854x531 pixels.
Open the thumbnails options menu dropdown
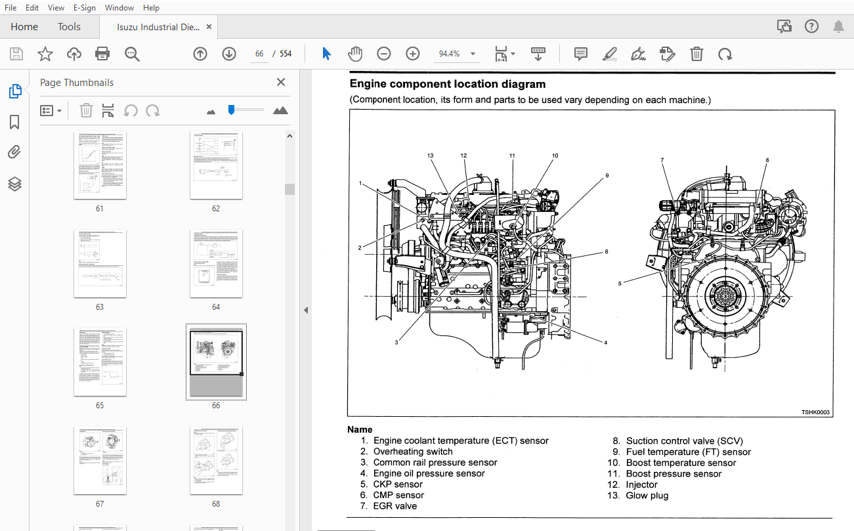(51, 110)
